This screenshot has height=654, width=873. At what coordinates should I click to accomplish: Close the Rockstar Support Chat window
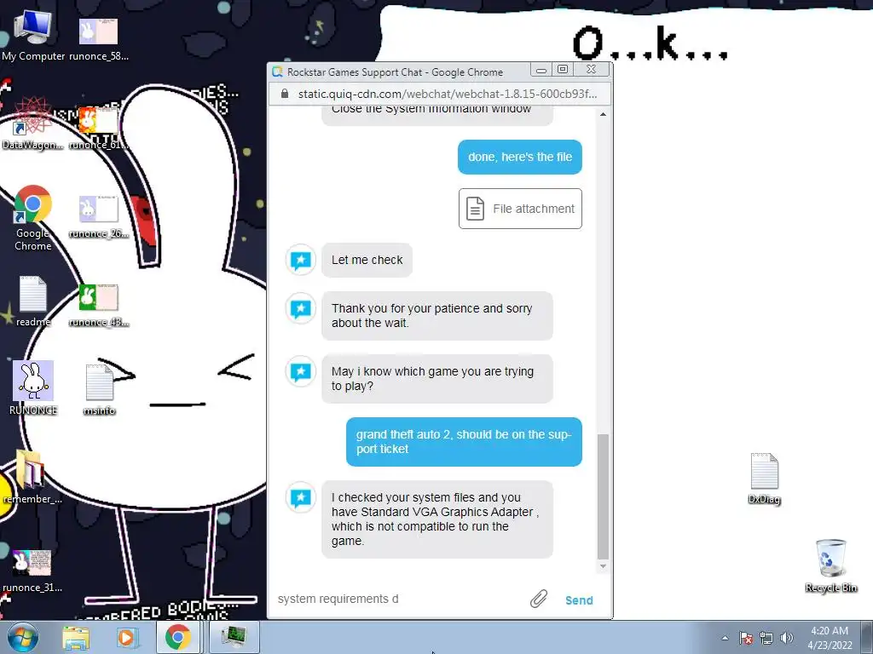pos(591,70)
